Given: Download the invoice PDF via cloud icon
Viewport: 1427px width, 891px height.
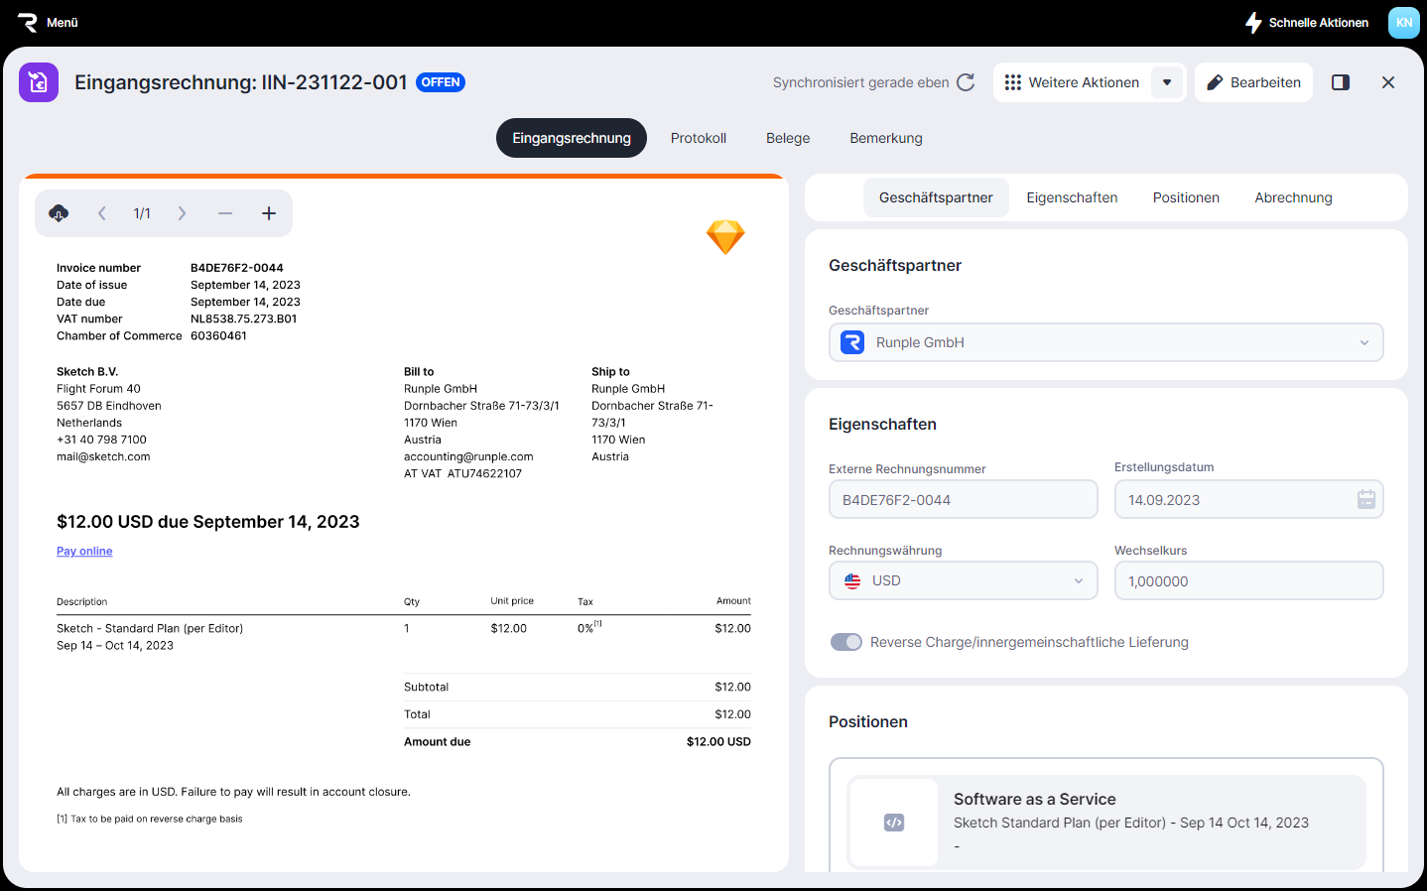Looking at the screenshot, I should pos(59,213).
